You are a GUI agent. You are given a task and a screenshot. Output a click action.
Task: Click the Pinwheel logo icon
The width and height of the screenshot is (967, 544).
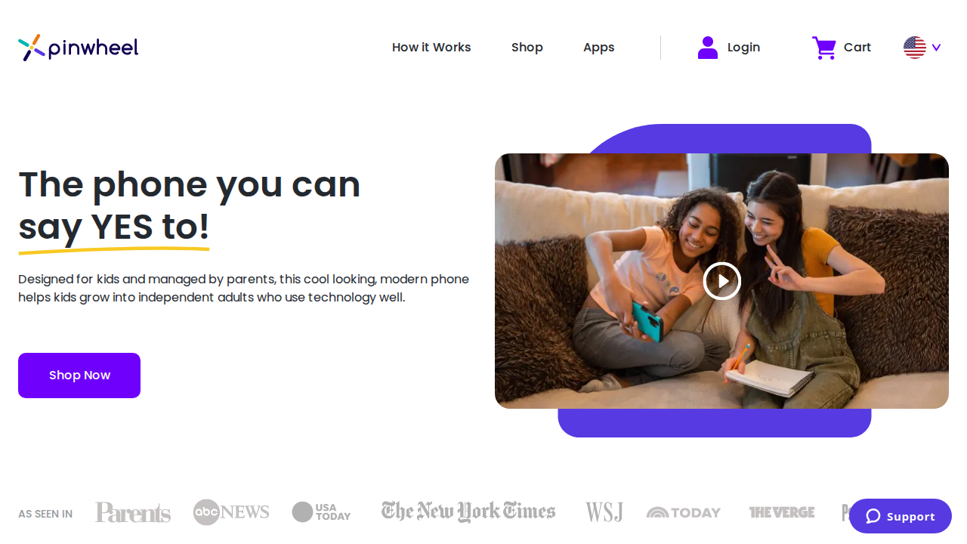[x=30, y=48]
